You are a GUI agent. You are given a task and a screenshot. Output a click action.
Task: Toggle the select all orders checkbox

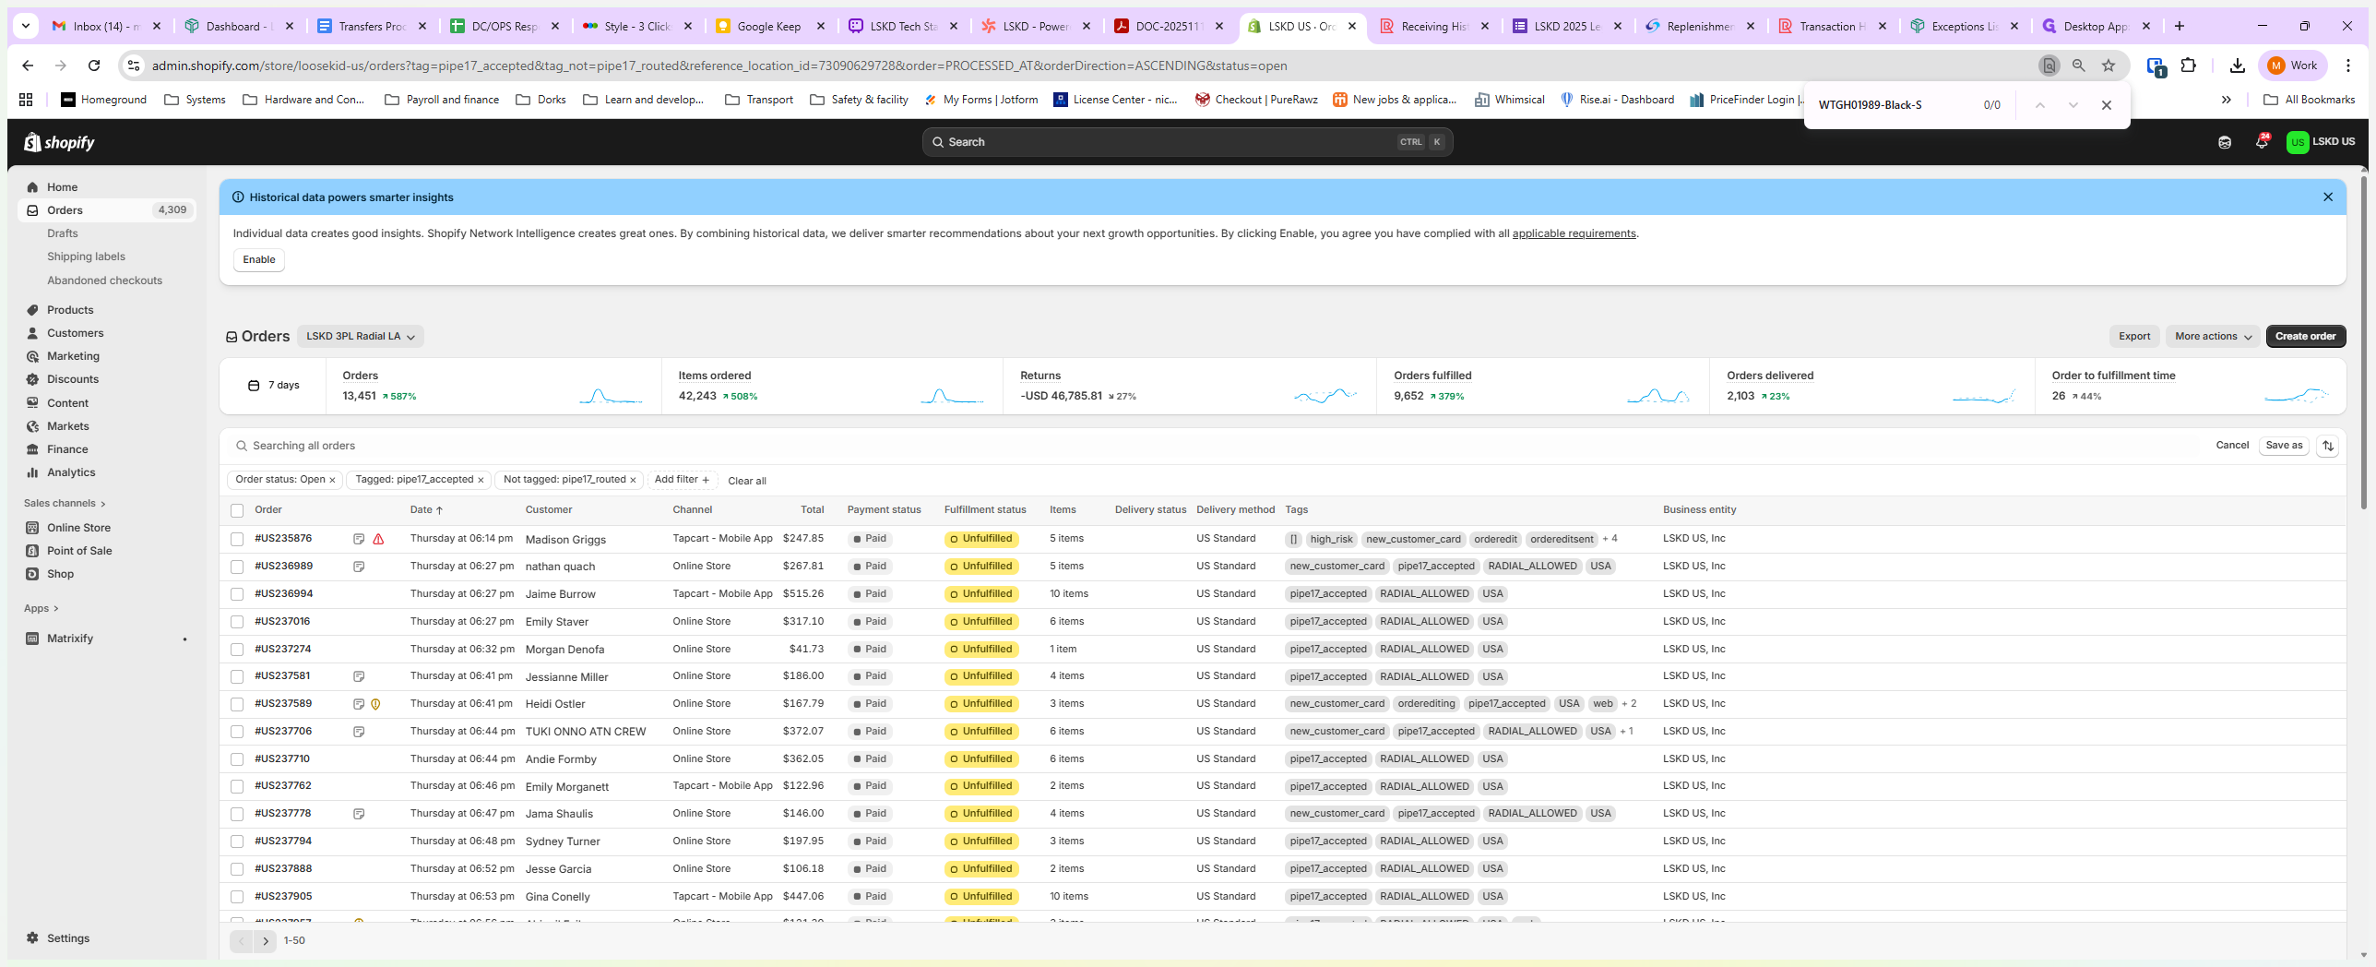(237, 510)
